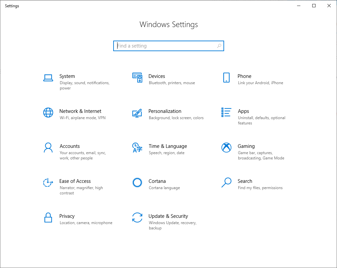This screenshot has height=268, width=337.
Task: Go to Devices settings title
Action: 157,76
